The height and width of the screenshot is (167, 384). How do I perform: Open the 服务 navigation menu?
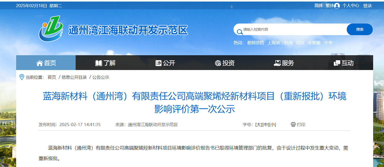284,63
